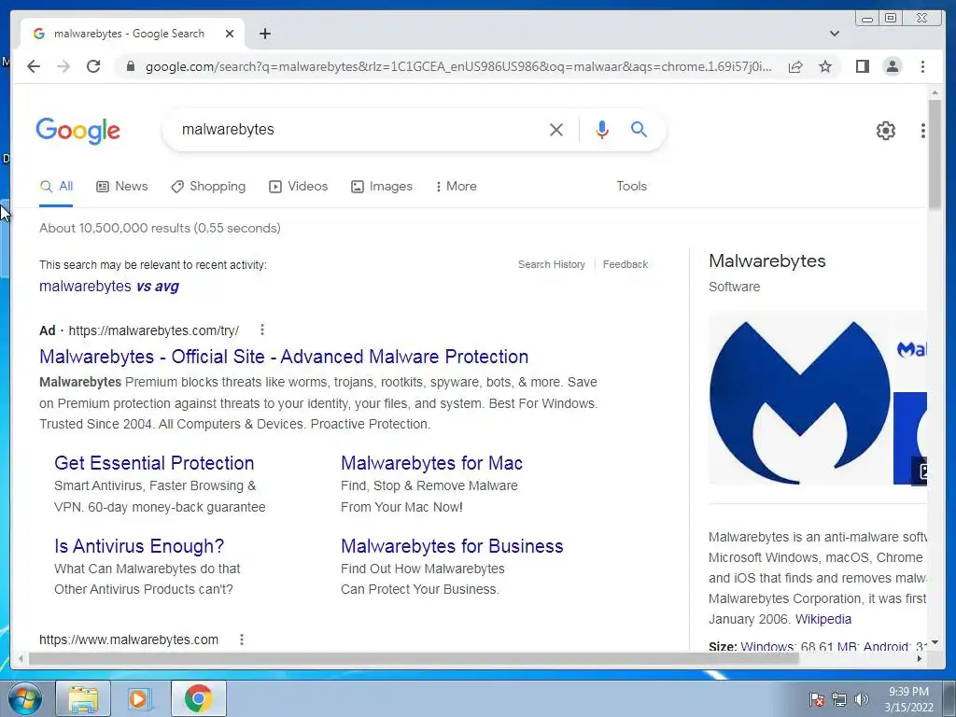956x717 pixels.
Task: Click the share this page icon
Action: (795, 66)
